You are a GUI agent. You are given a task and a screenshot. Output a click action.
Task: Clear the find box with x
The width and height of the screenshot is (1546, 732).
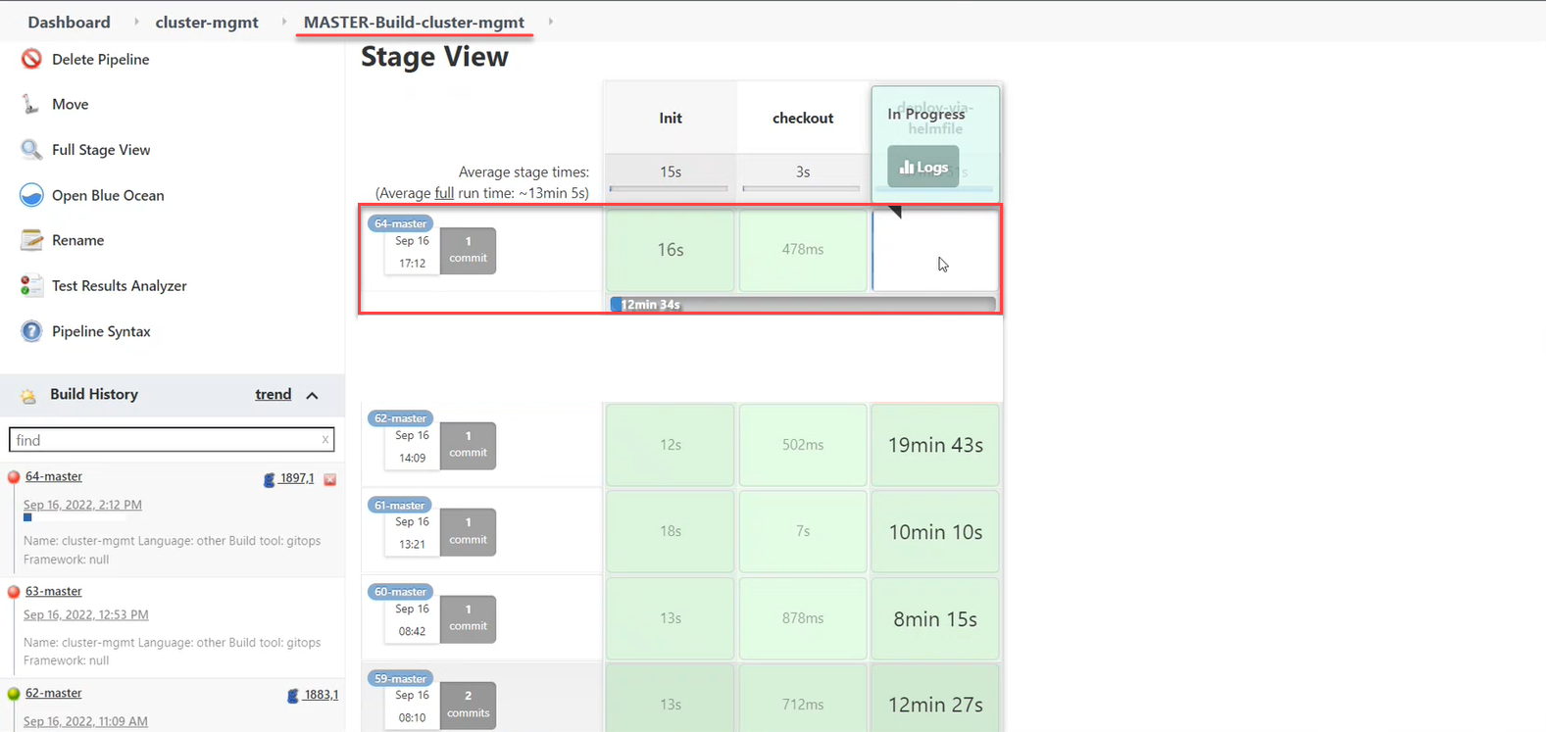[325, 440]
